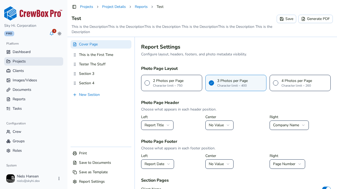Click the plus icon for New Section
Screen dimensions: 337x189
75,95
